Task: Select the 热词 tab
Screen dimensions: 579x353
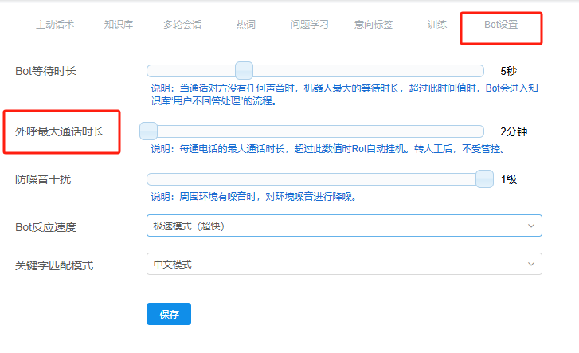Action: click(x=246, y=25)
